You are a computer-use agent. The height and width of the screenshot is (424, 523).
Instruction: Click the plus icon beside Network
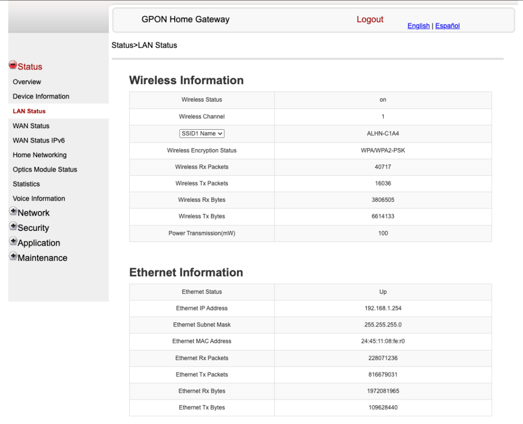click(13, 210)
